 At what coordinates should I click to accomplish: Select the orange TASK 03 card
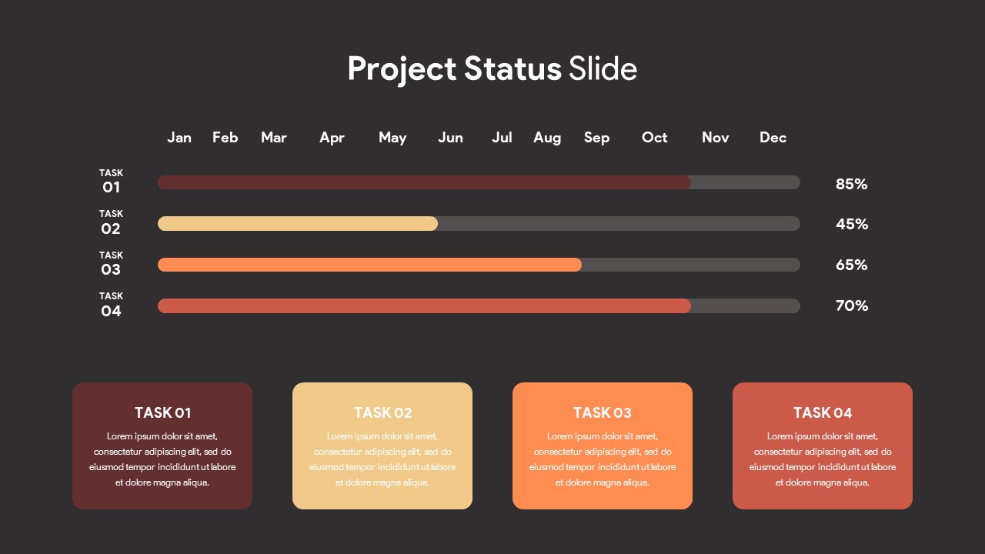coord(603,446)
